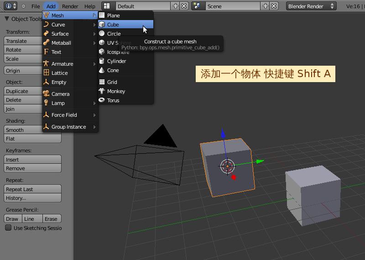Click the Cylinder mesh icon
This screenshot has height=260, width=365.
tap(102, 61)
